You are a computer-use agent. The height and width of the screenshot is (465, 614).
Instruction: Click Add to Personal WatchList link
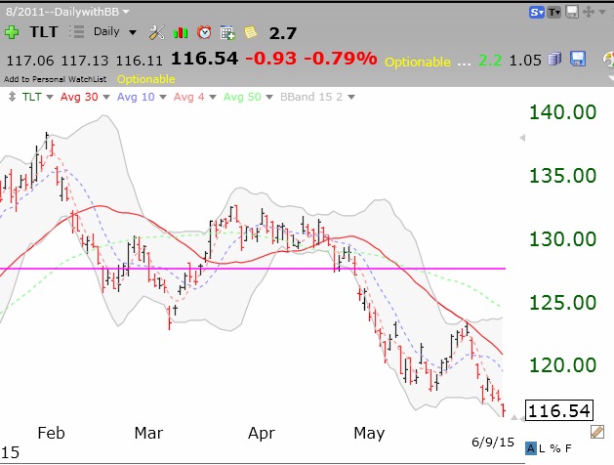point(56,79)
